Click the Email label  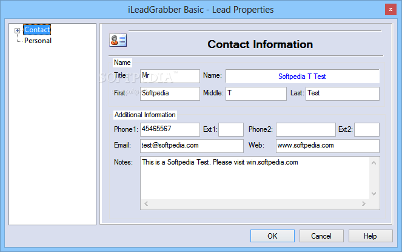point(122,145)
